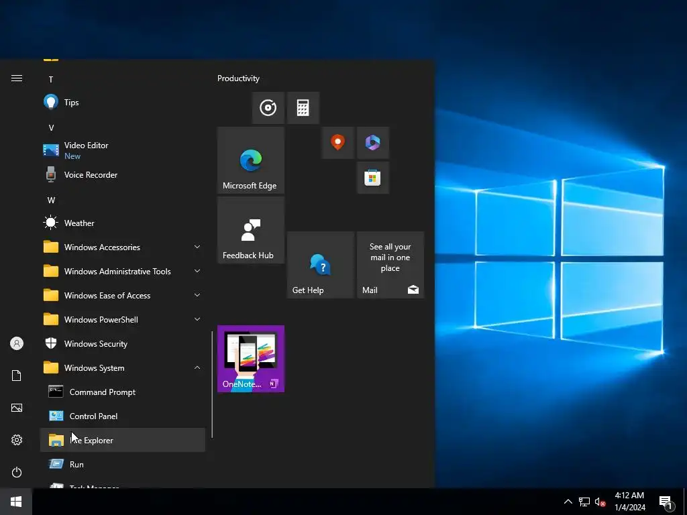This screenshot has height=515, width=687.
Task: Open the Groove Music tile
Action: click(x=268, y=108)
